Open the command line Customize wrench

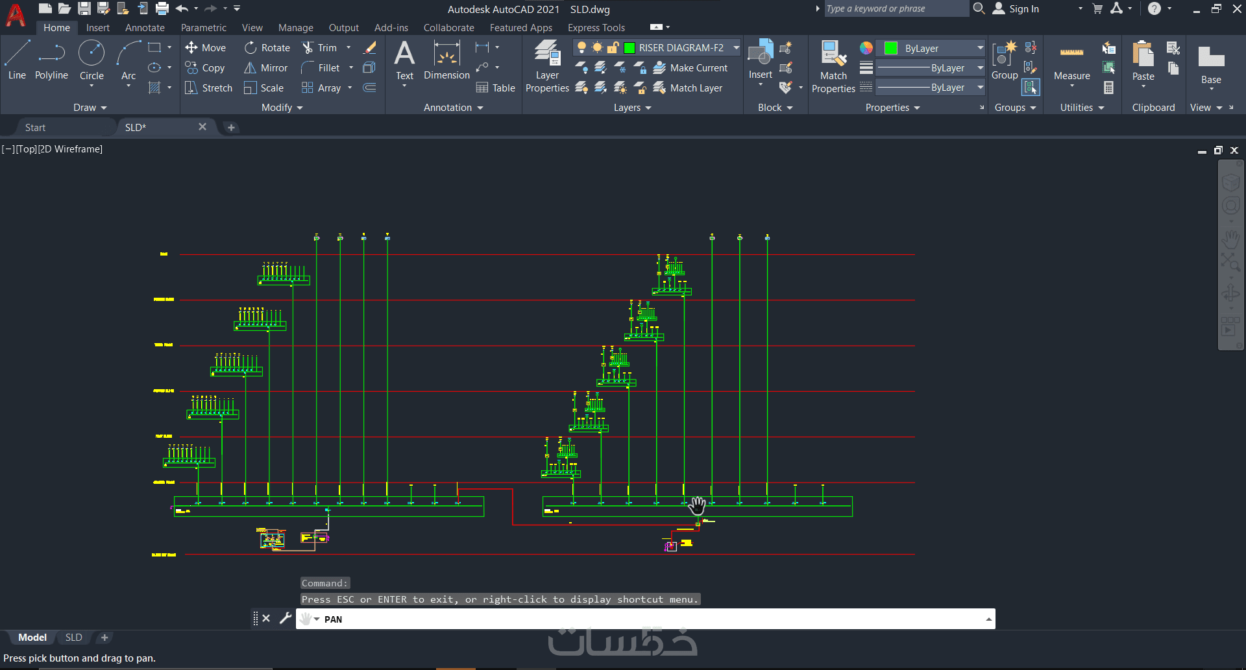(x=286, y=618)
